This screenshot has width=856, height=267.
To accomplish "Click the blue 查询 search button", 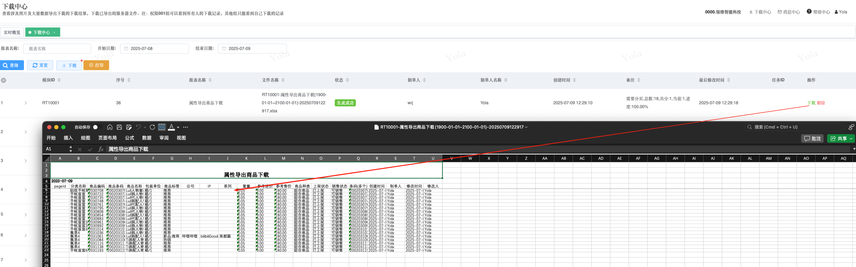I will point(12,65).
